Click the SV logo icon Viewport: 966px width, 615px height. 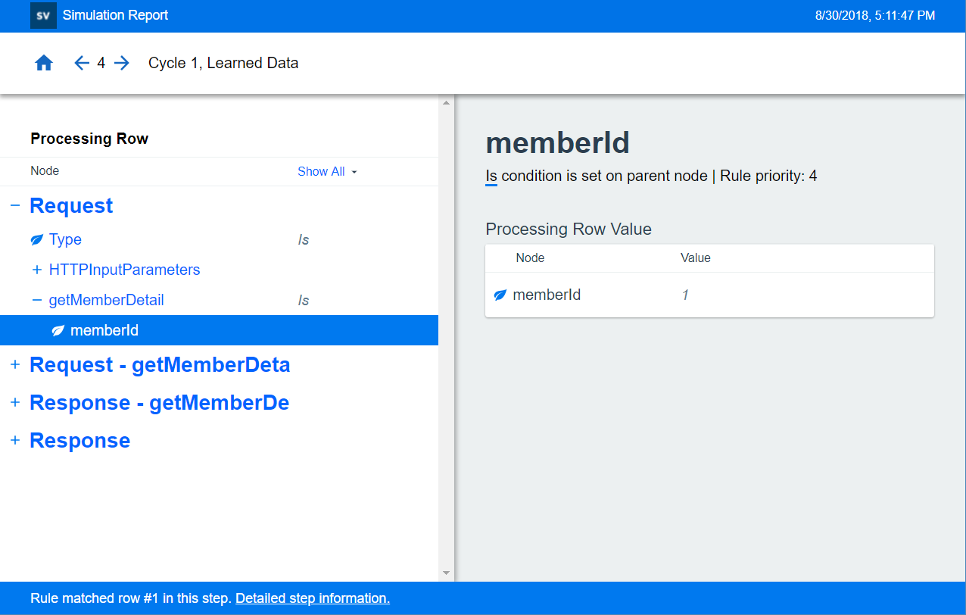pos(43,16)
